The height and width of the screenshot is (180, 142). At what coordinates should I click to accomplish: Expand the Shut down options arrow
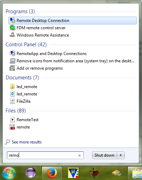(x=121, y=155)
